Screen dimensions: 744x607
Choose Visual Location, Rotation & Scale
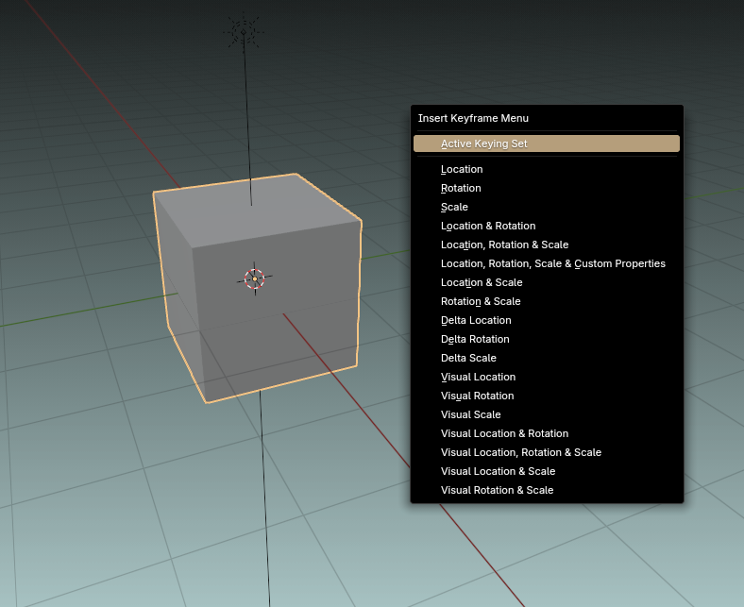(546, 453)
